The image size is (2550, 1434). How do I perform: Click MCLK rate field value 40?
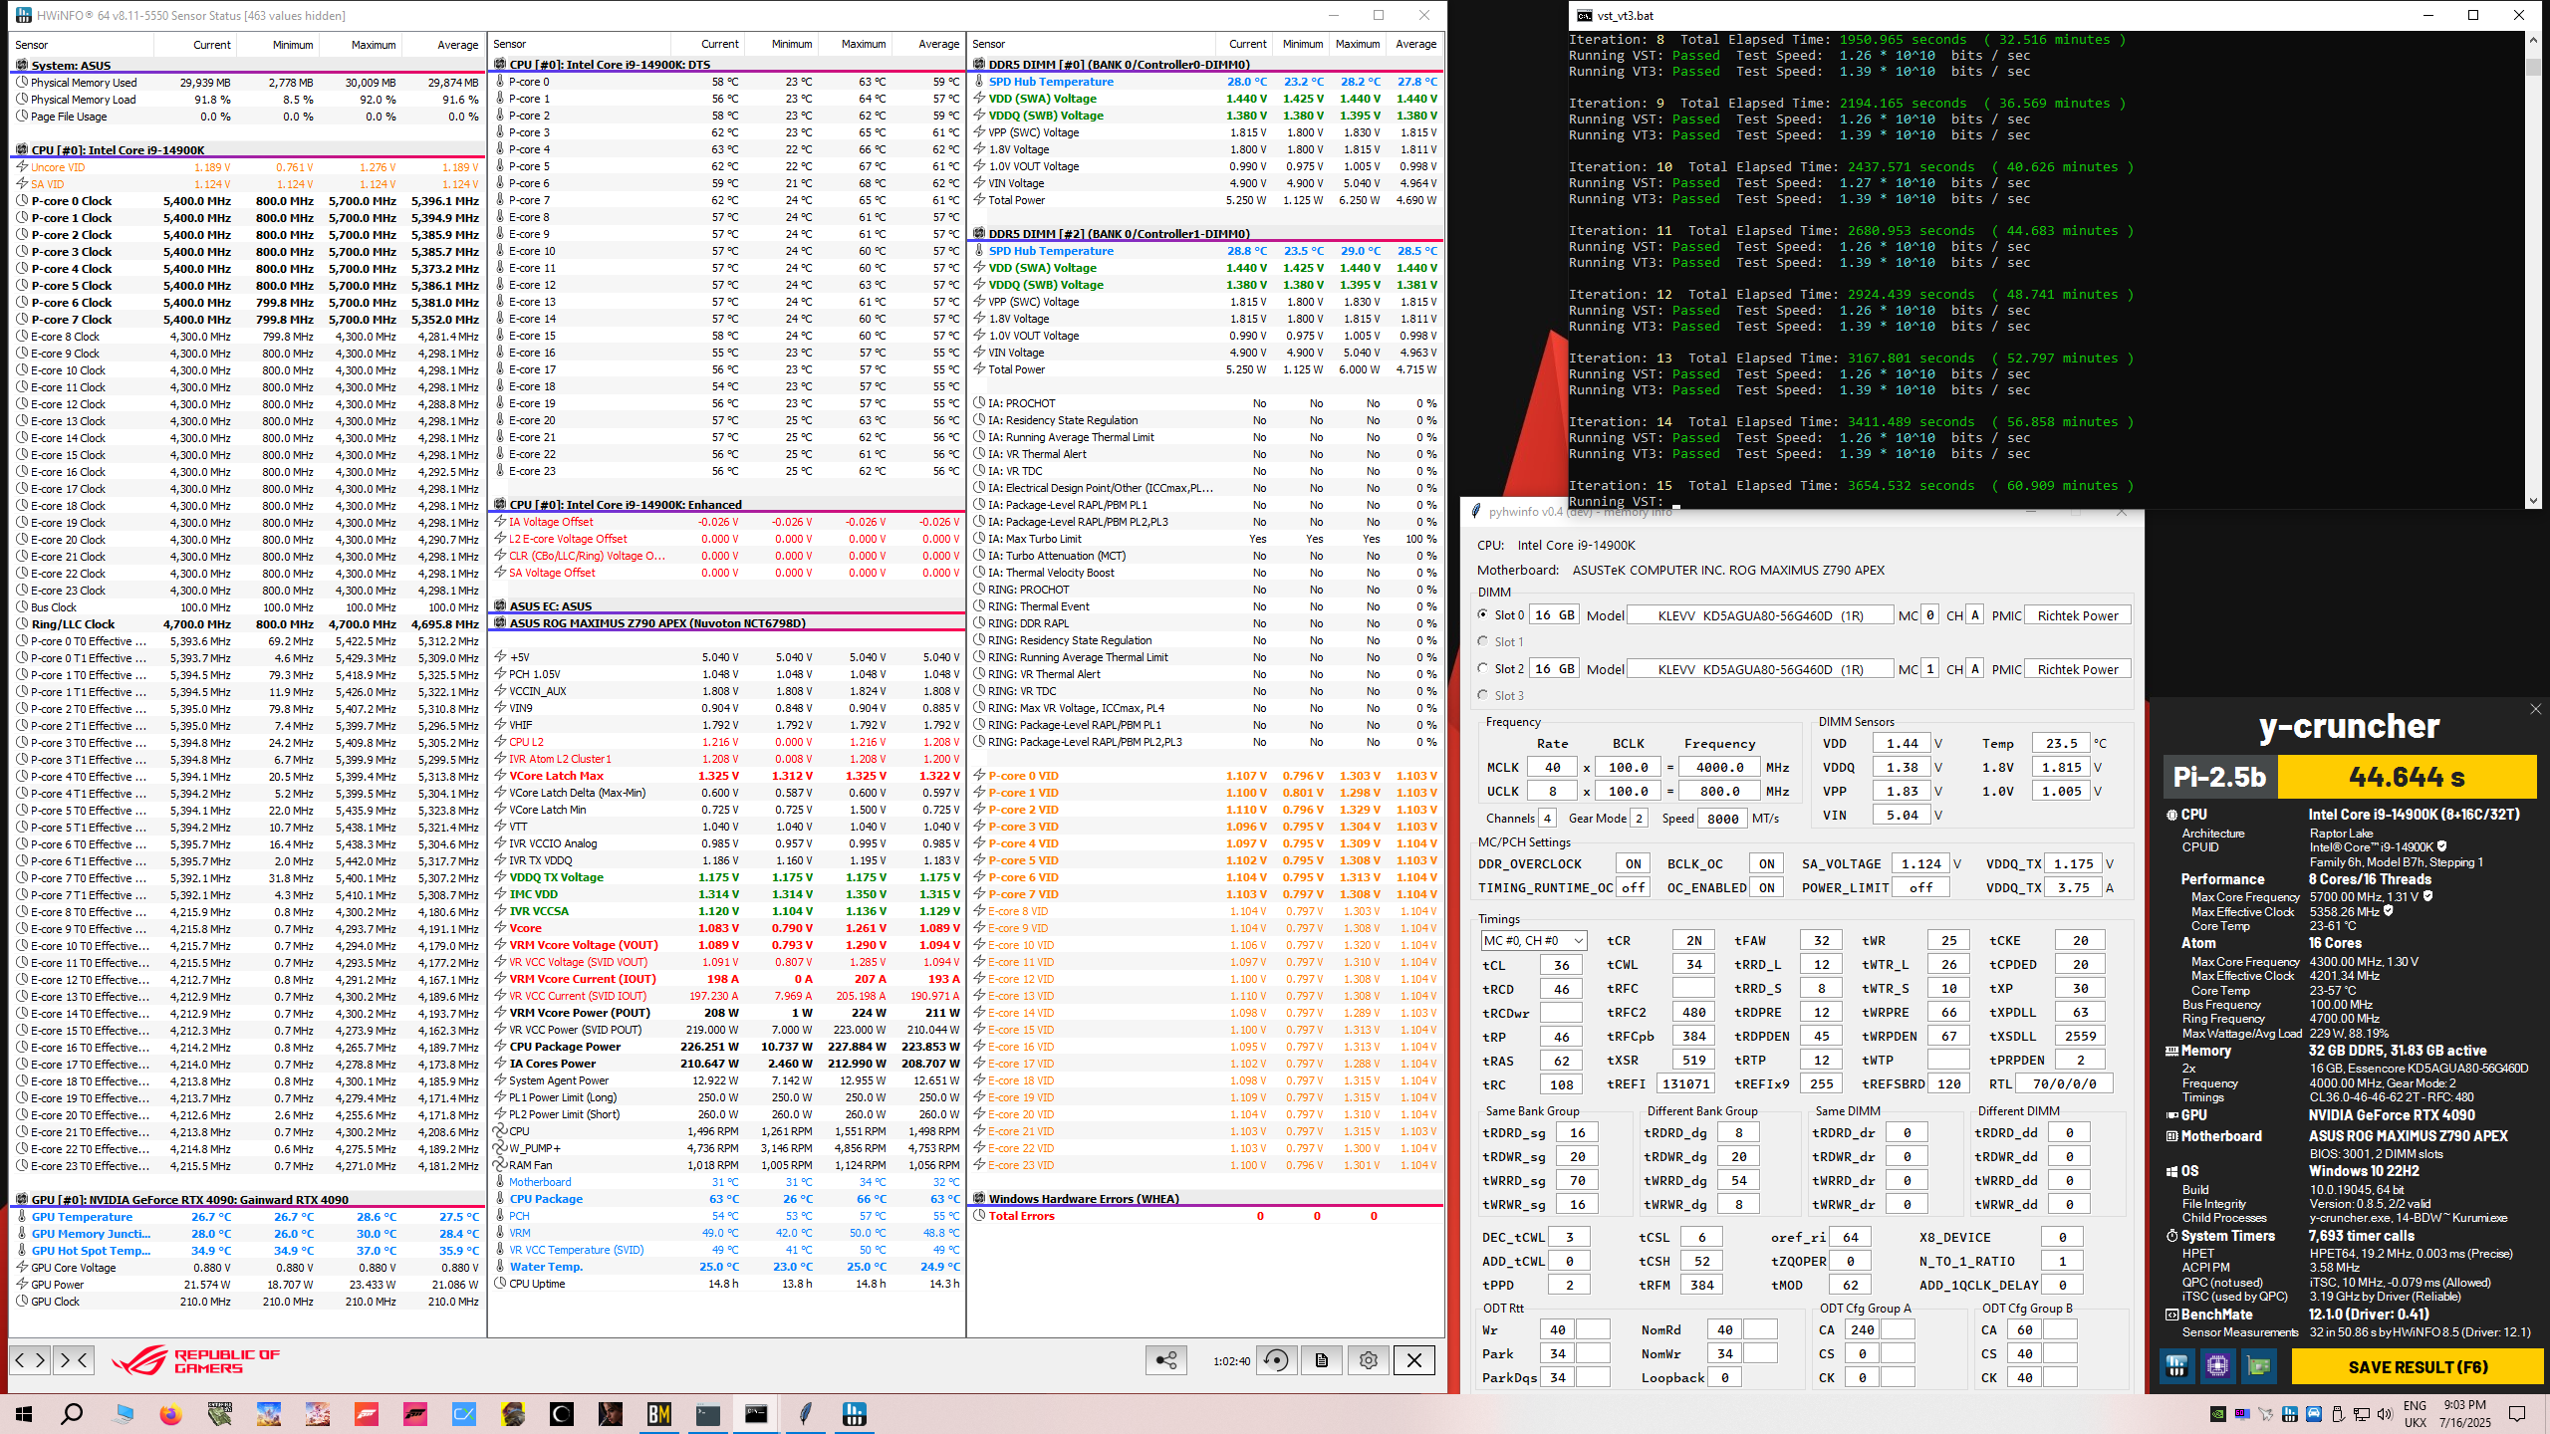tap(1553, 768)
